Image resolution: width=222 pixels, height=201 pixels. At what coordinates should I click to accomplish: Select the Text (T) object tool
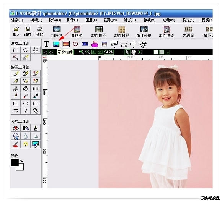pos(46,44)
